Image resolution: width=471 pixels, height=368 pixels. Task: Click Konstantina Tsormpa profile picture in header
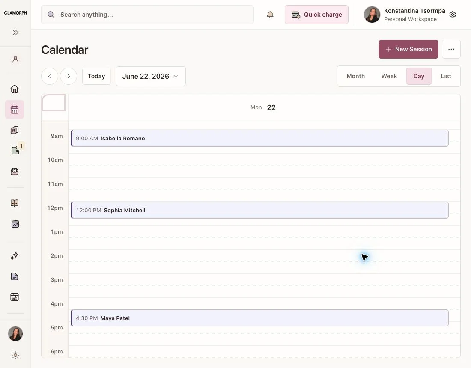click(x=372, y=15)
